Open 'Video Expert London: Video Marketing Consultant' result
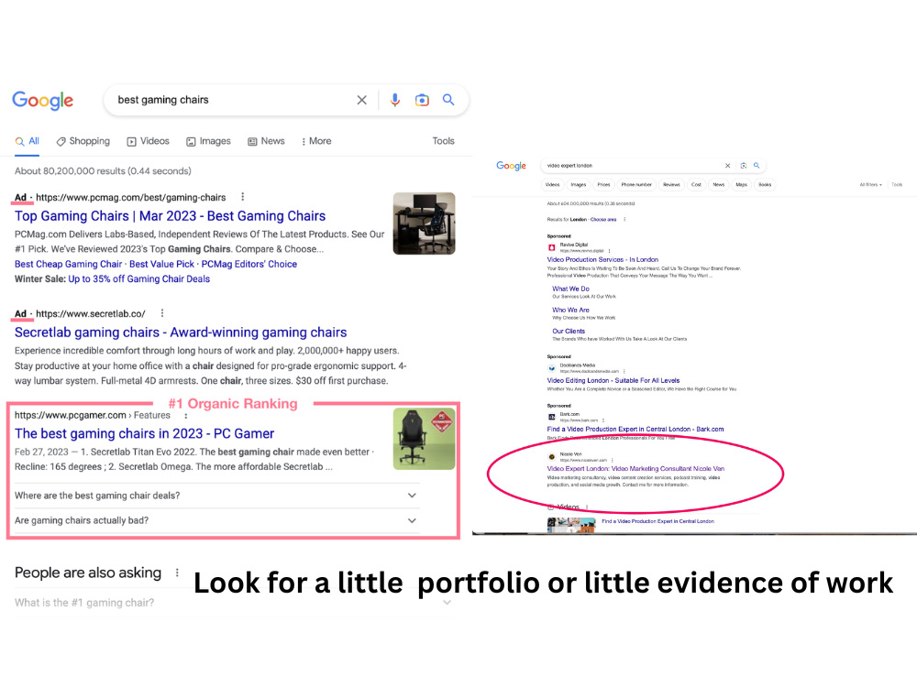The height and width of the screenshot is (687, 917). [635, 468]
